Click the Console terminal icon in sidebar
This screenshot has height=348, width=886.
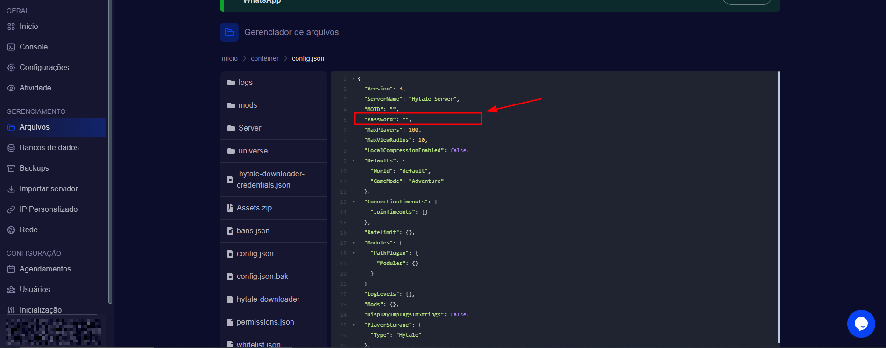[x=11, y=47]
